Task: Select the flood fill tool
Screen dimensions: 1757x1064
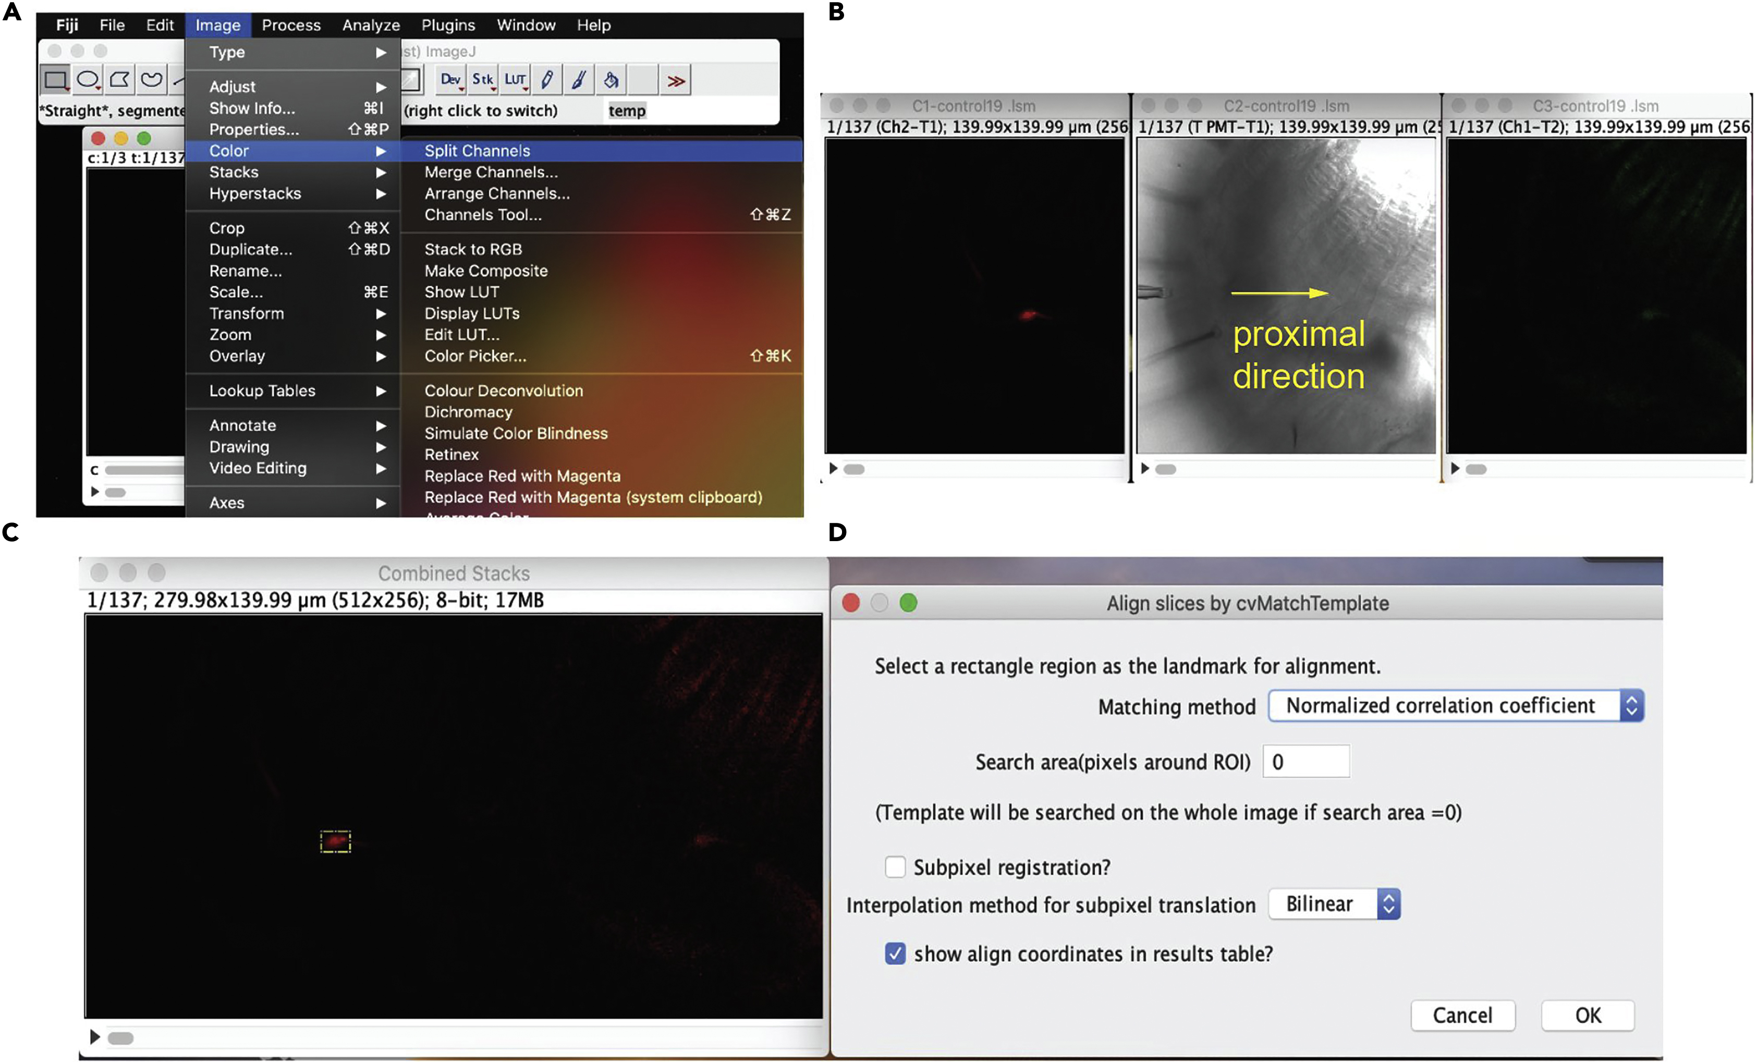Action: (x=612, y=79)
